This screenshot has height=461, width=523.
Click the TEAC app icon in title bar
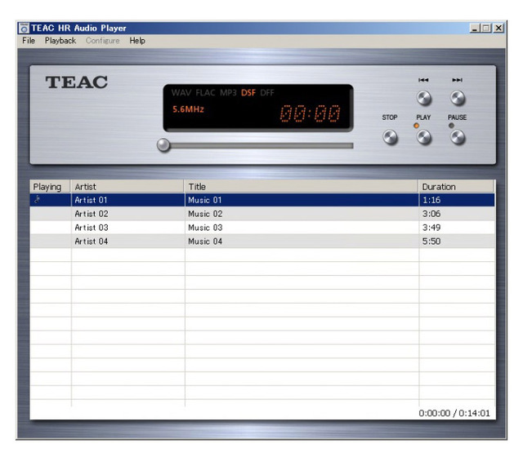pos(24,29)
